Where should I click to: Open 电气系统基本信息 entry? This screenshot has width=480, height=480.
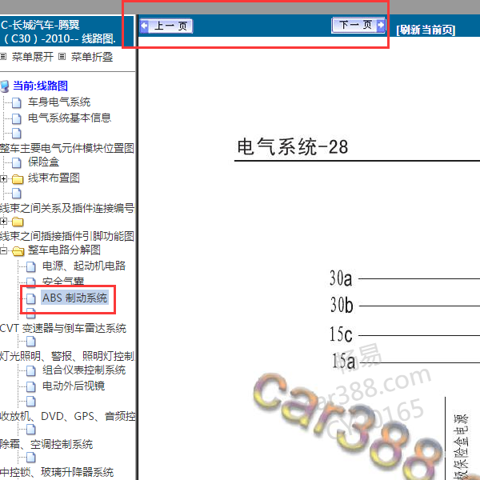point(70,118)
